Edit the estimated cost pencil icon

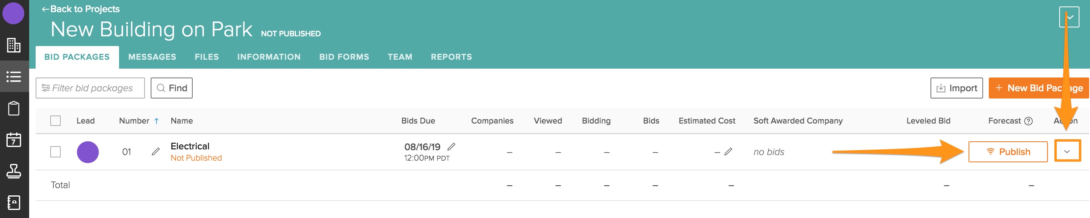[x=728, y=152]
